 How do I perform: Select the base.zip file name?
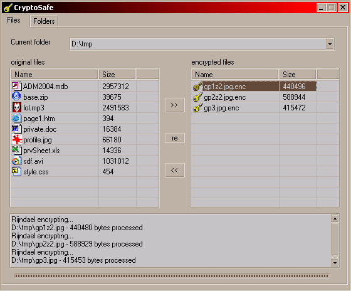(x=36, y=97)
